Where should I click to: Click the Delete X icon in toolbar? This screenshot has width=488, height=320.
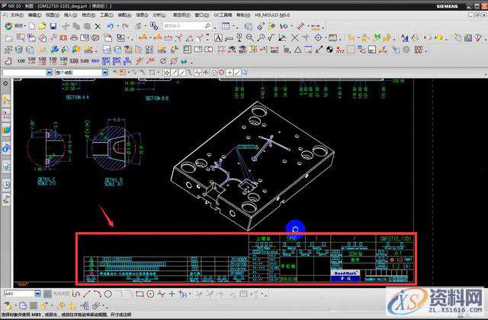tap(99, 26)
